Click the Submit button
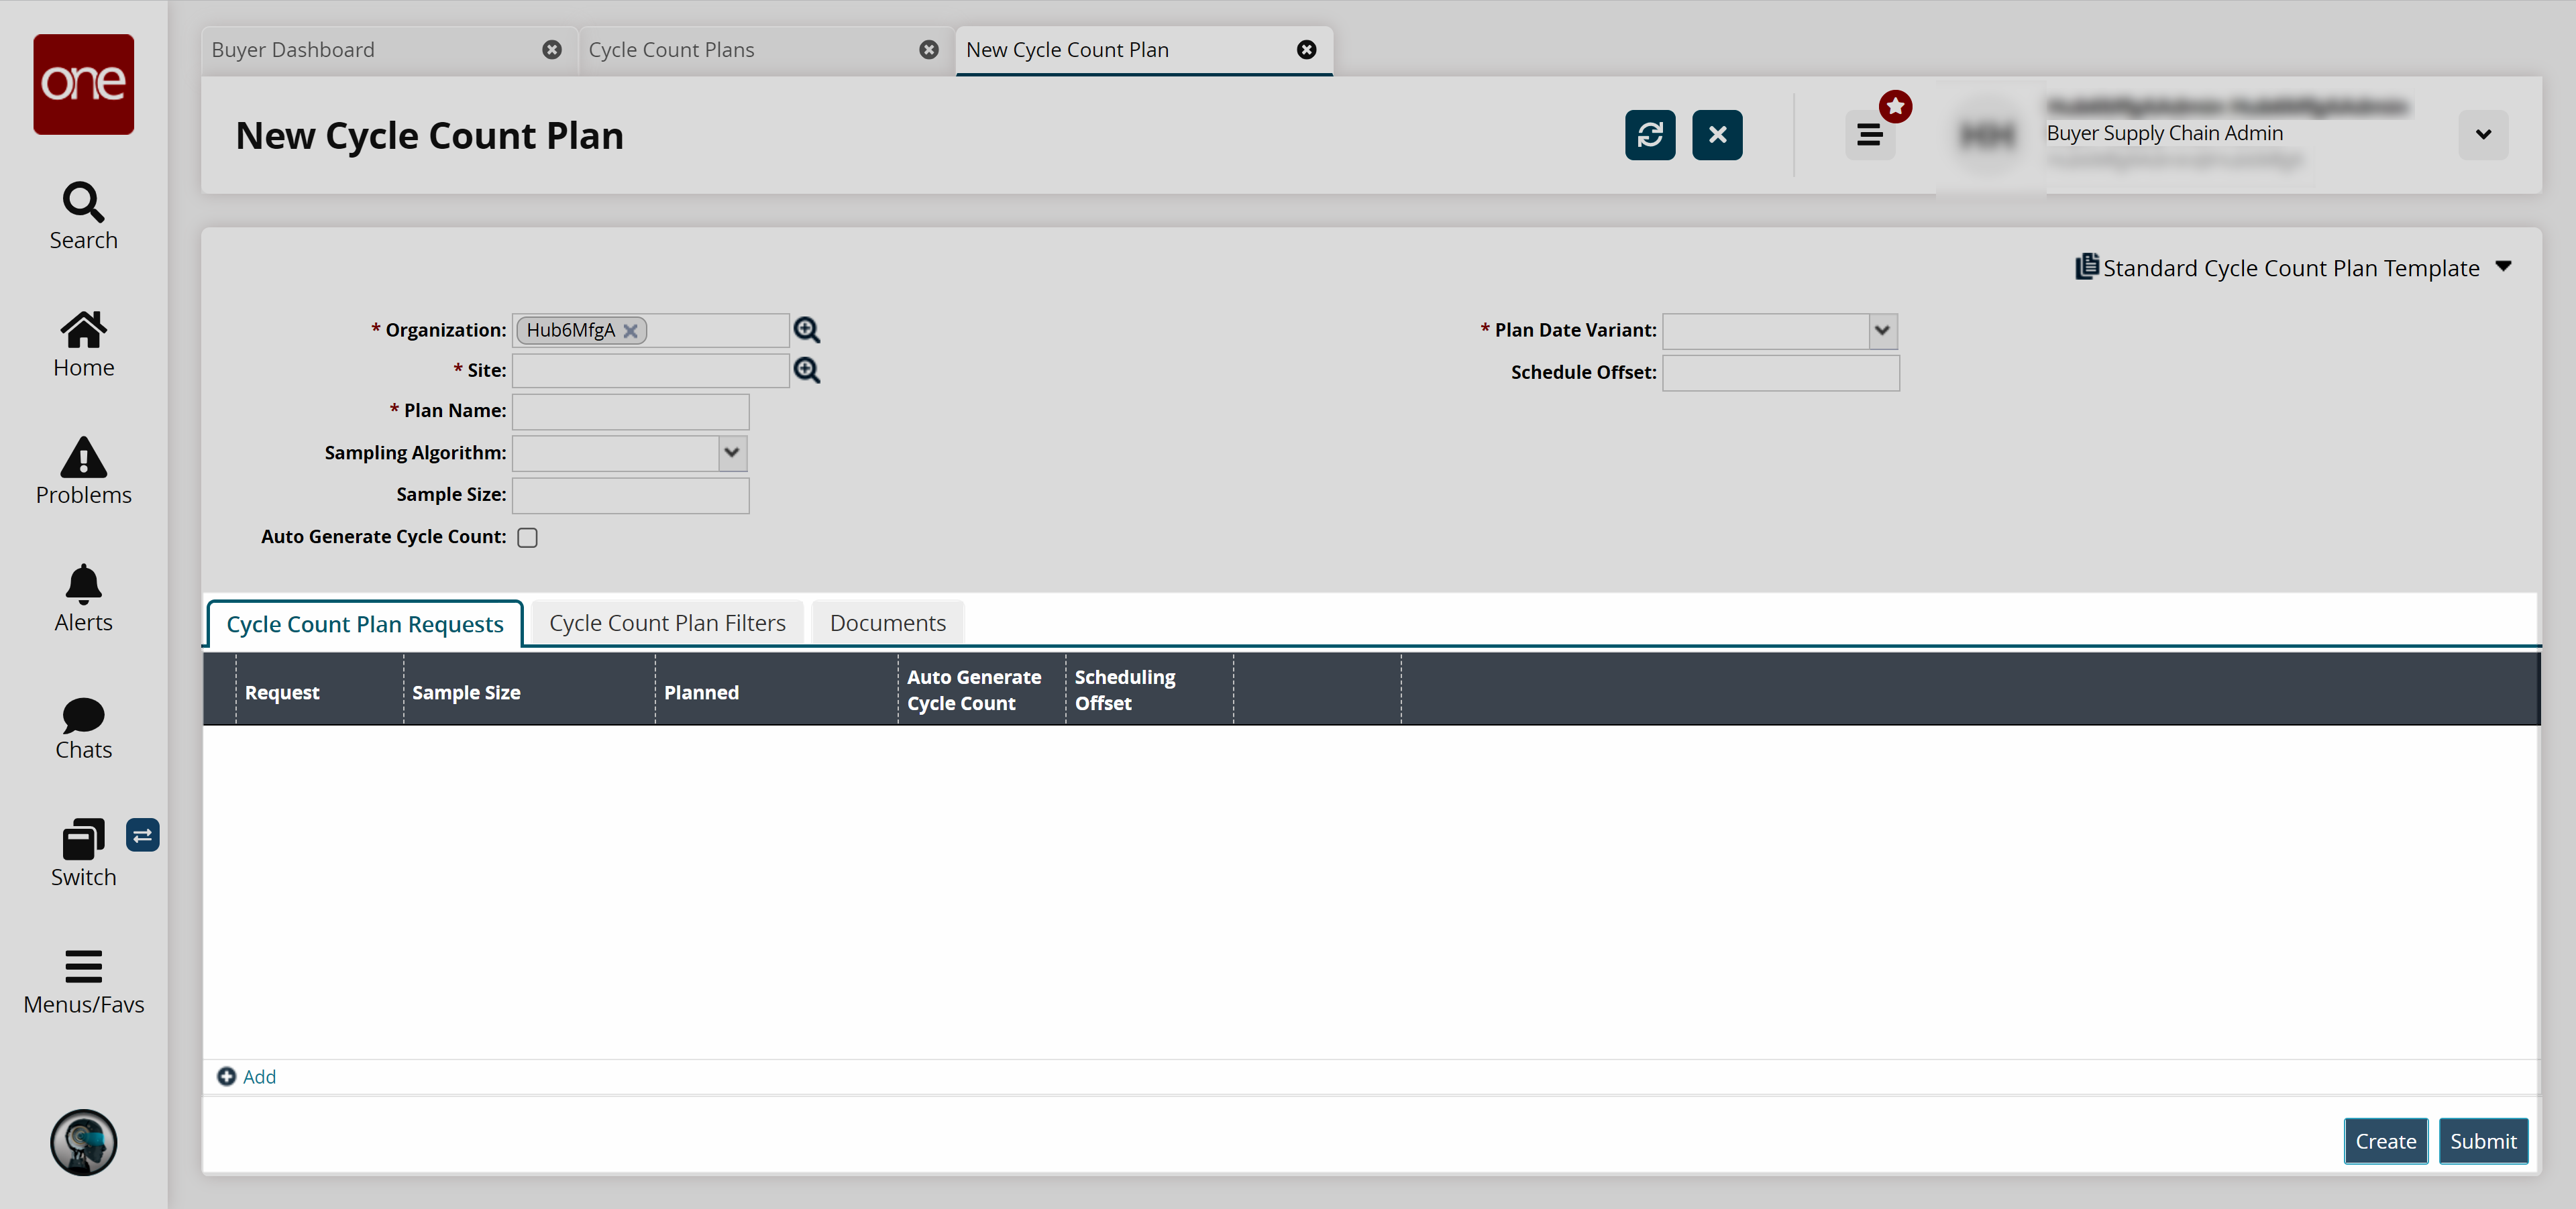 pos(2482,1141)
